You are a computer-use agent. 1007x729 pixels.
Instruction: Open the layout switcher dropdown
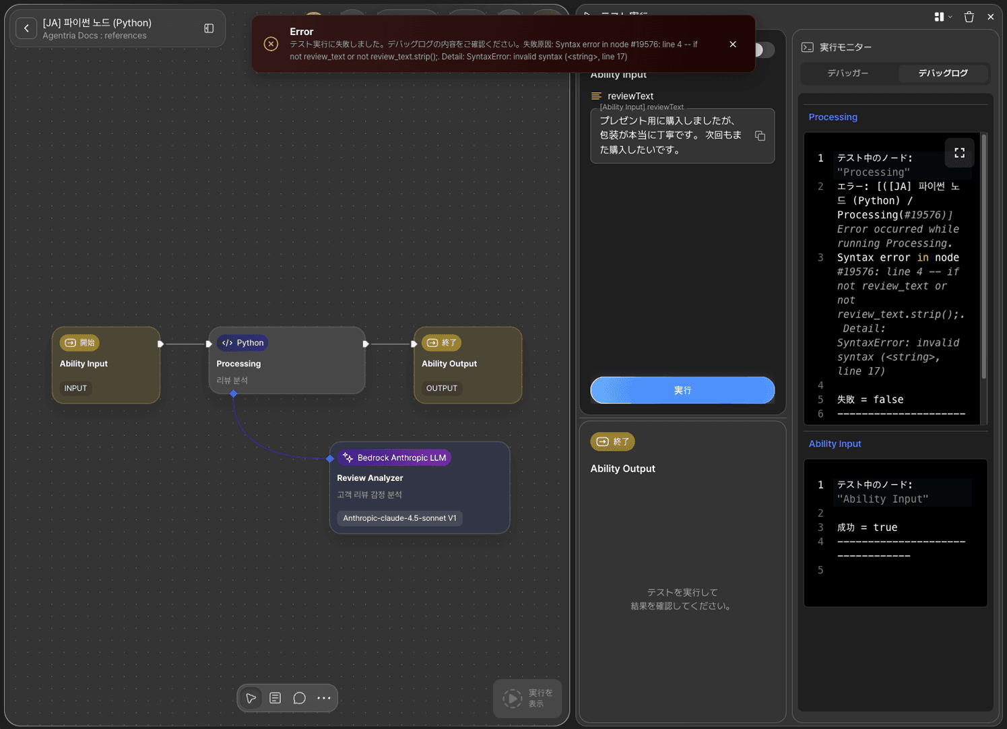pyautogui.click(x=943, y=17)
